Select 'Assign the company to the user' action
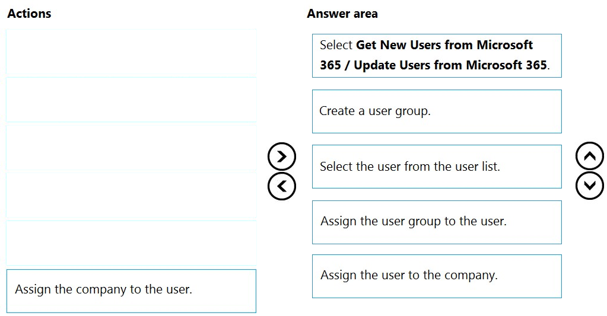The height and width of the screenshot is (316, 607). click(x=131, y=291)
